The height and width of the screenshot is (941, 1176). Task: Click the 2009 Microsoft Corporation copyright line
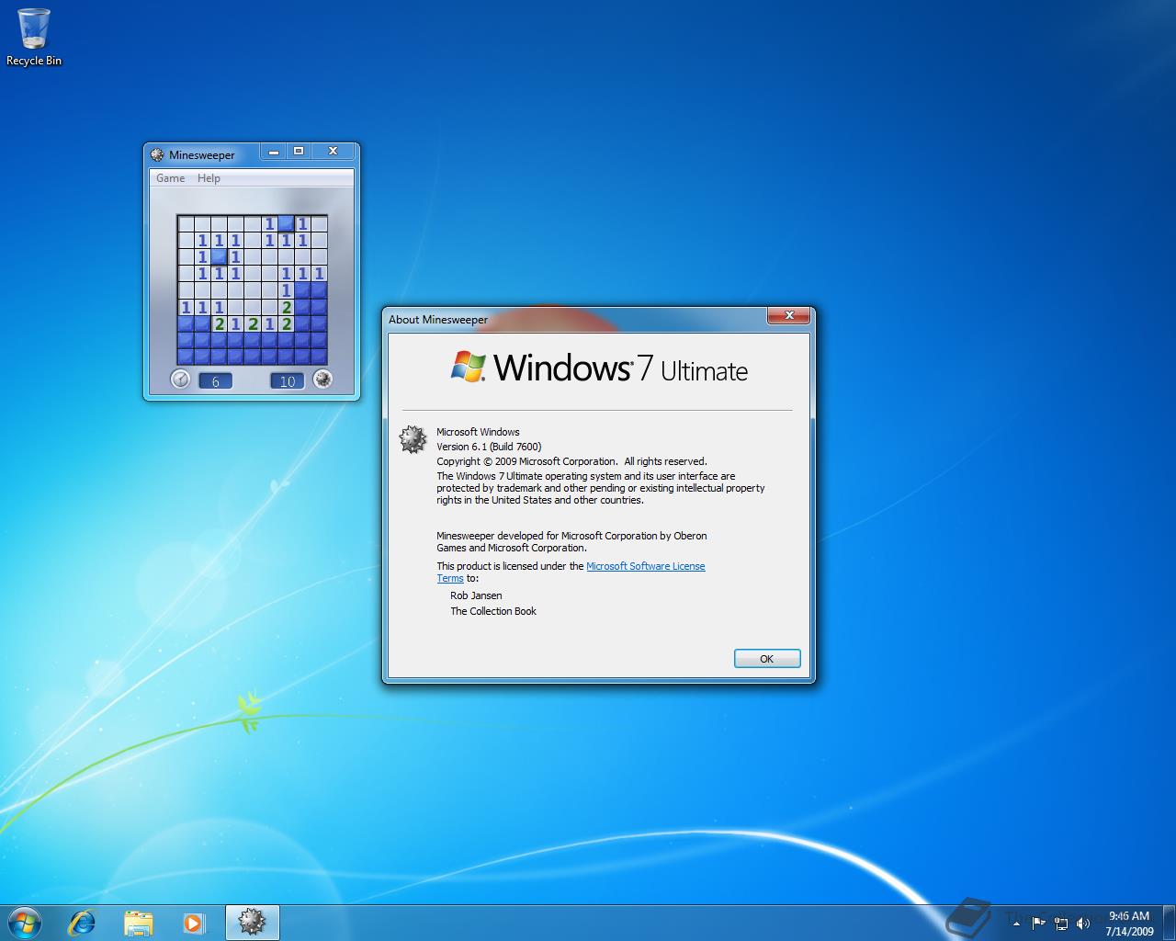[571, 461]
